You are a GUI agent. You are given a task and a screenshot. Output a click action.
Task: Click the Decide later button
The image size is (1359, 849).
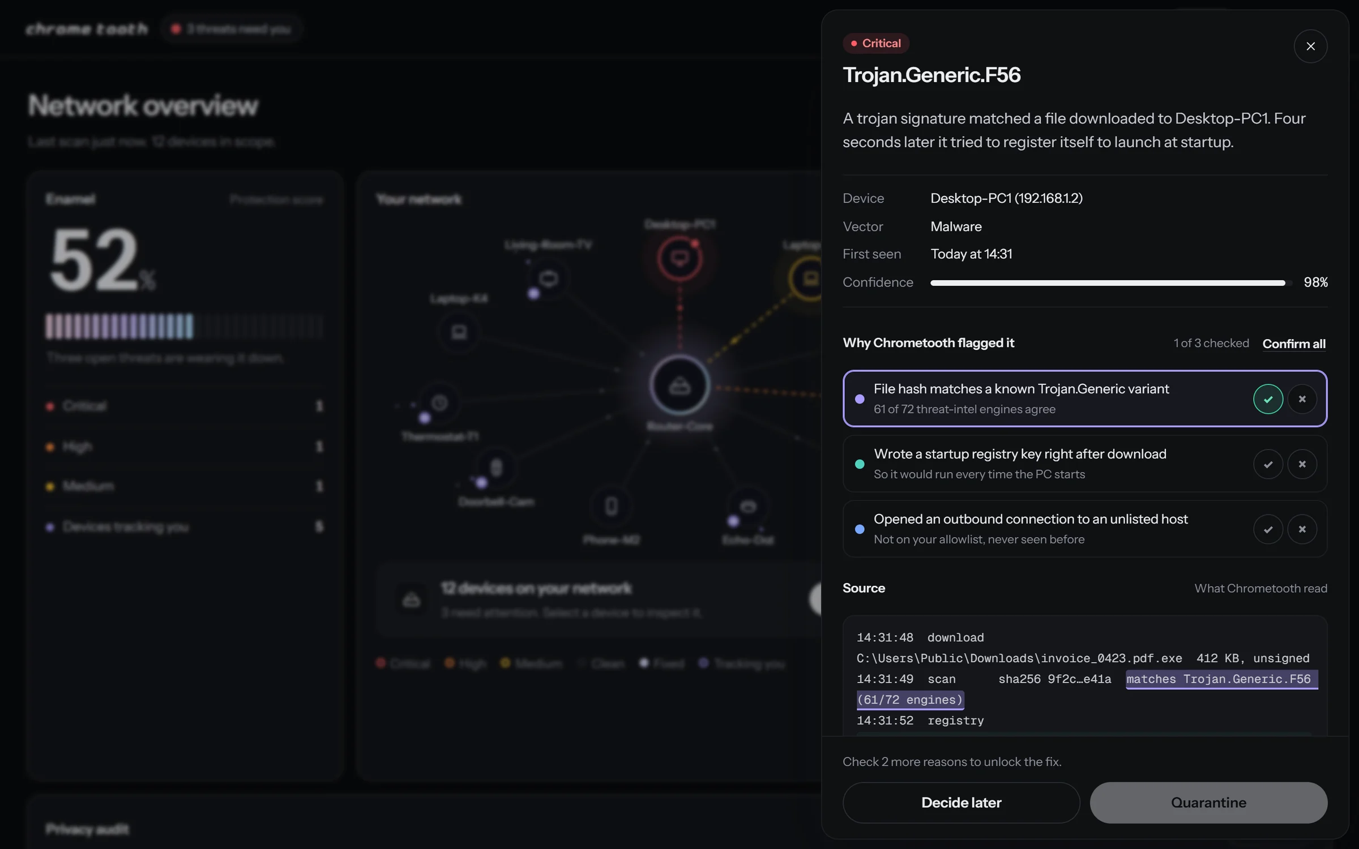tap(961, 802)
